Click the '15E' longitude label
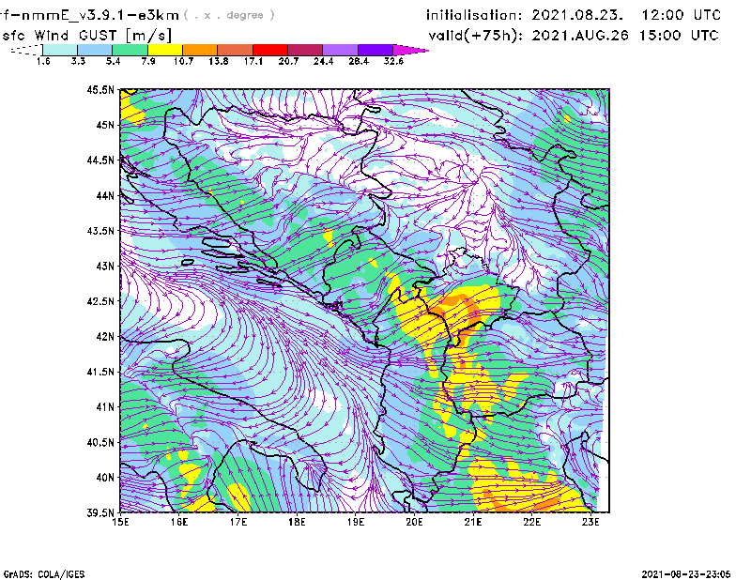This screenshot has height=580, width=751. point(120,522)
